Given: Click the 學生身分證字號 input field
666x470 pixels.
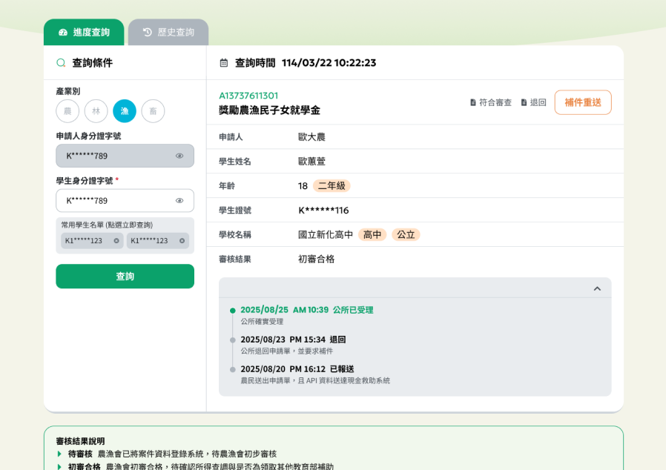Looking at the screenshot, I should click(x=115, y=201).
